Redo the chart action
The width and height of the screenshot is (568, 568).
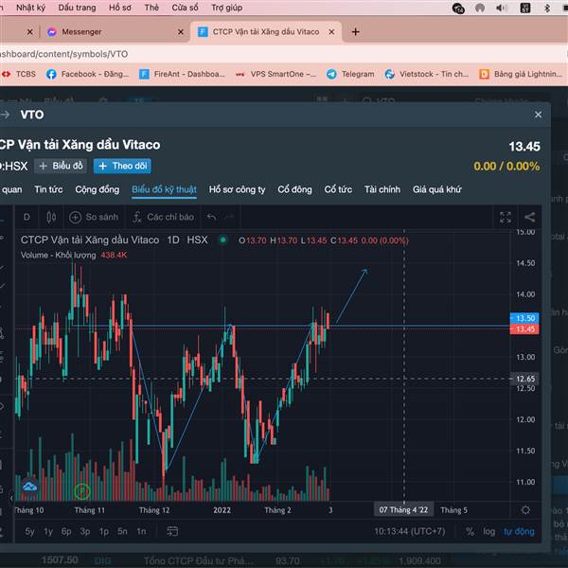[x=229, y=217]
